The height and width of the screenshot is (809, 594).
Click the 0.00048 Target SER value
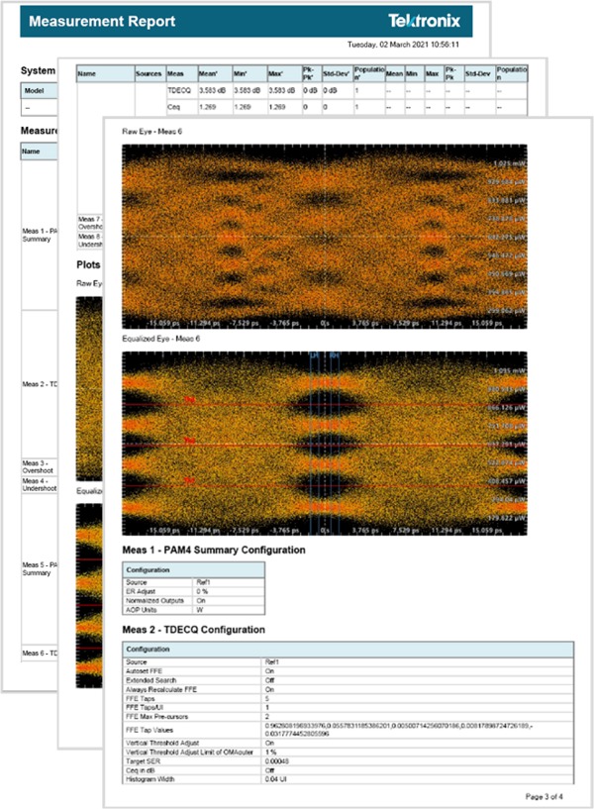point(277,761)
